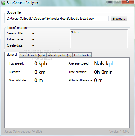This screenshot has width=135, height=136.
Task: Switch to the General tab
Action: tap(12, 55)
